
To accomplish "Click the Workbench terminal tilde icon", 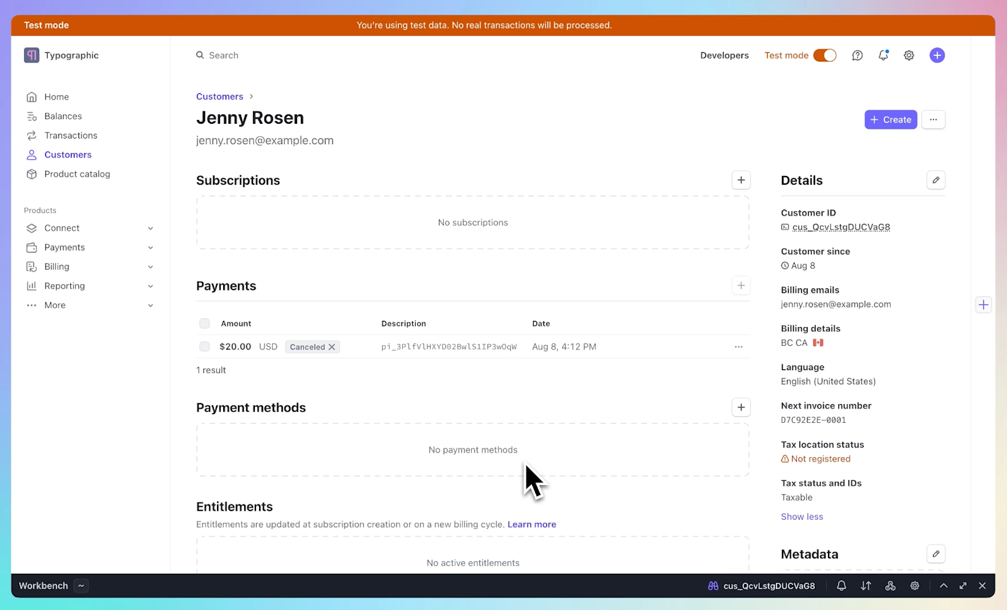I will [81, 586].
